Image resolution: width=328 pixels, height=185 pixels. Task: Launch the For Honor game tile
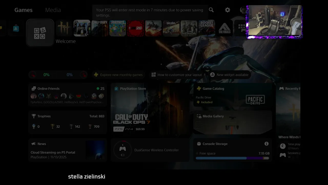click(189, 28)
